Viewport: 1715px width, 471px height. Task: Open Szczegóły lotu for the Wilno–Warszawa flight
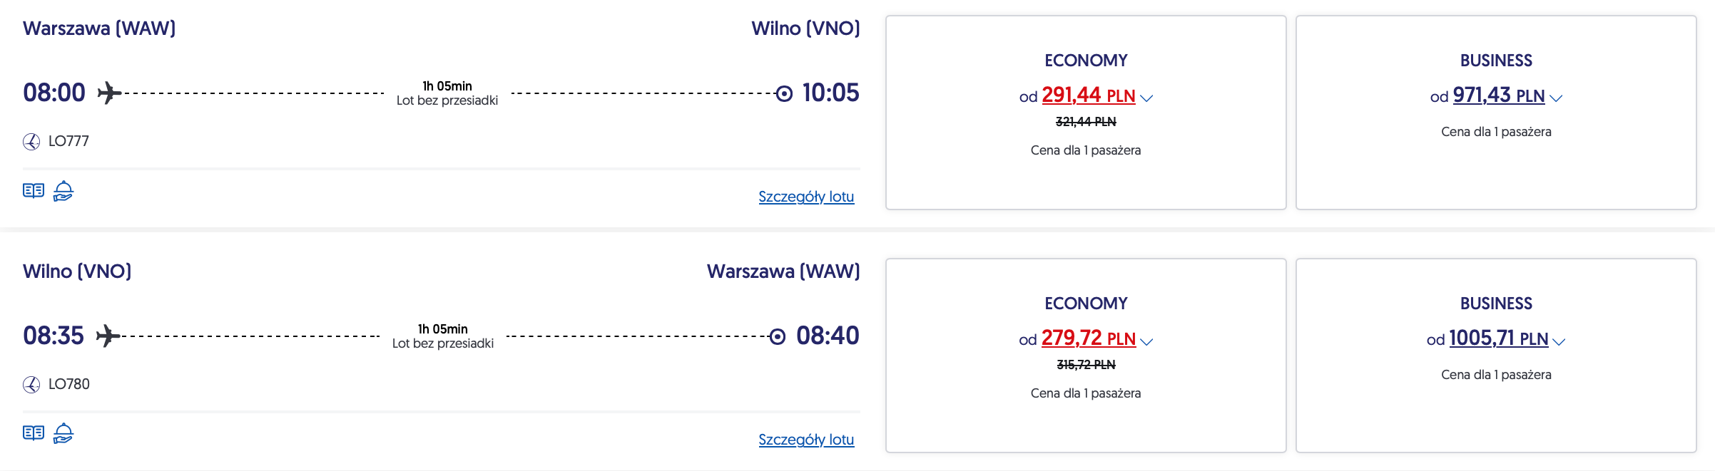coord(806,440)
